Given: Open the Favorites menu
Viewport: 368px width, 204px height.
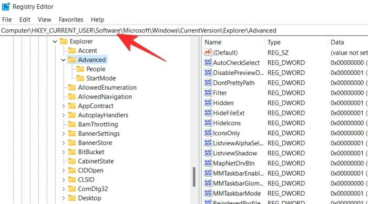Looking at the screenshot, I should pyautogui.click(x=71, y=20).
